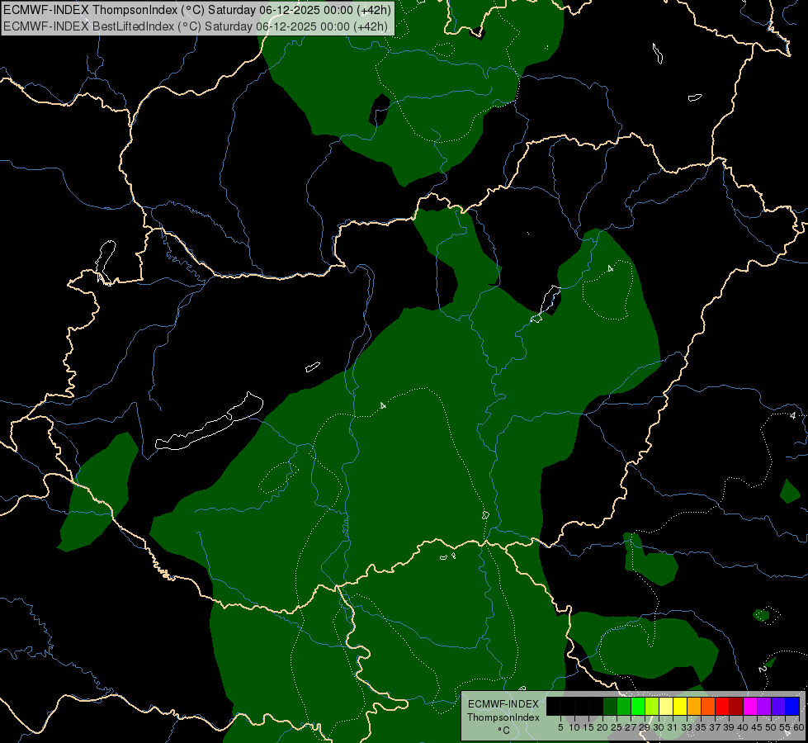808x743 pixels.
Task: Click the BestLiftedIndex title line
Action: (x=196, y=26)
